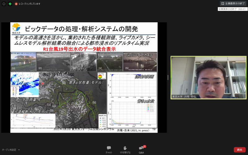Leave the webinar with the red 退出 button
This screenshot has width=248, height=155.
point(240,150)
